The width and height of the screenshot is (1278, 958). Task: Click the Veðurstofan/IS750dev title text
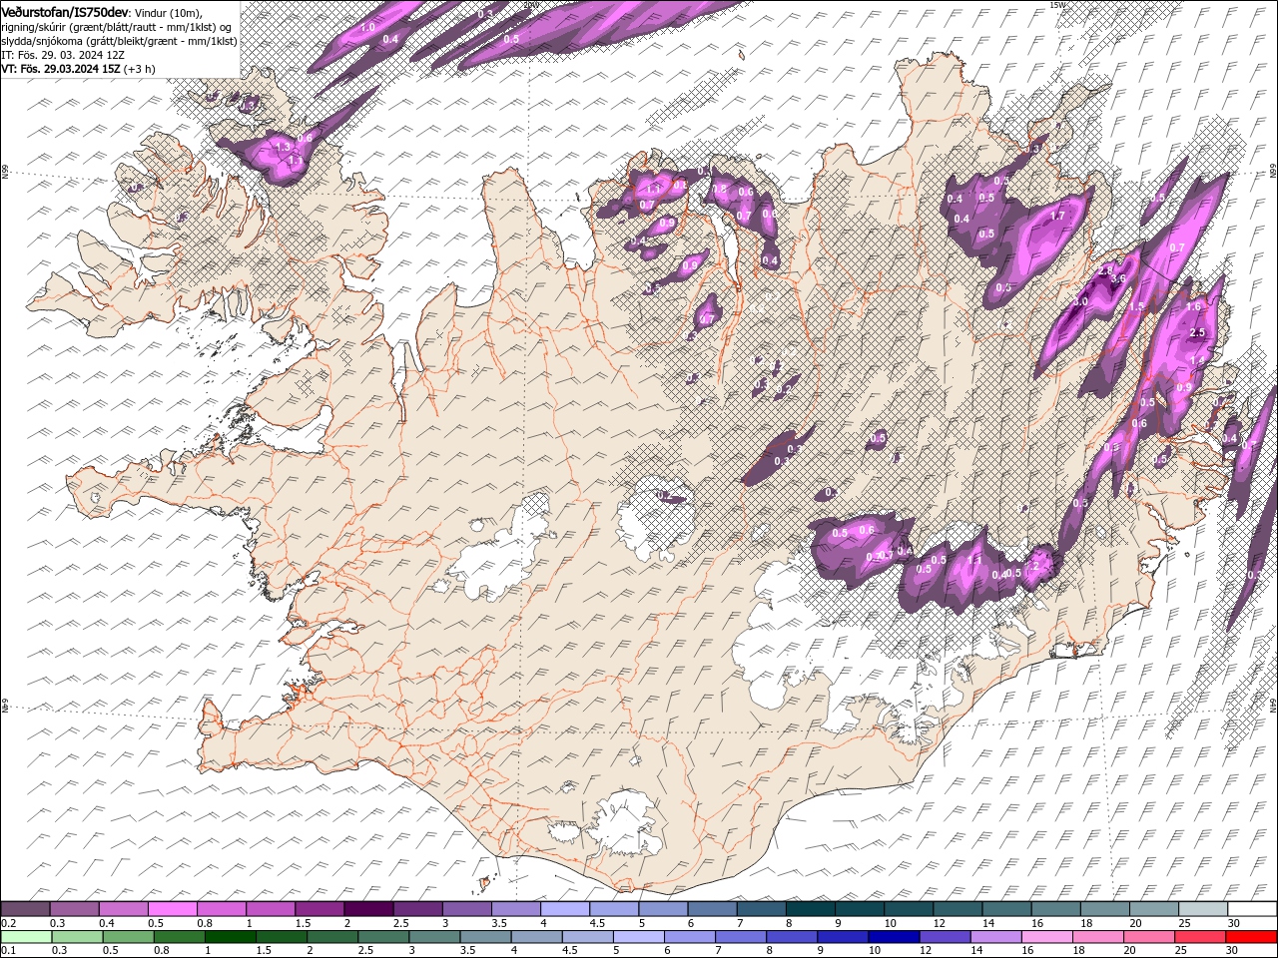(x=65, y=11)
